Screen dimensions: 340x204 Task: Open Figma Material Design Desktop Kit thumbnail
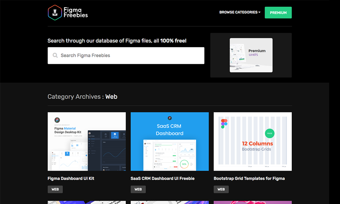(x=87, y=141)
